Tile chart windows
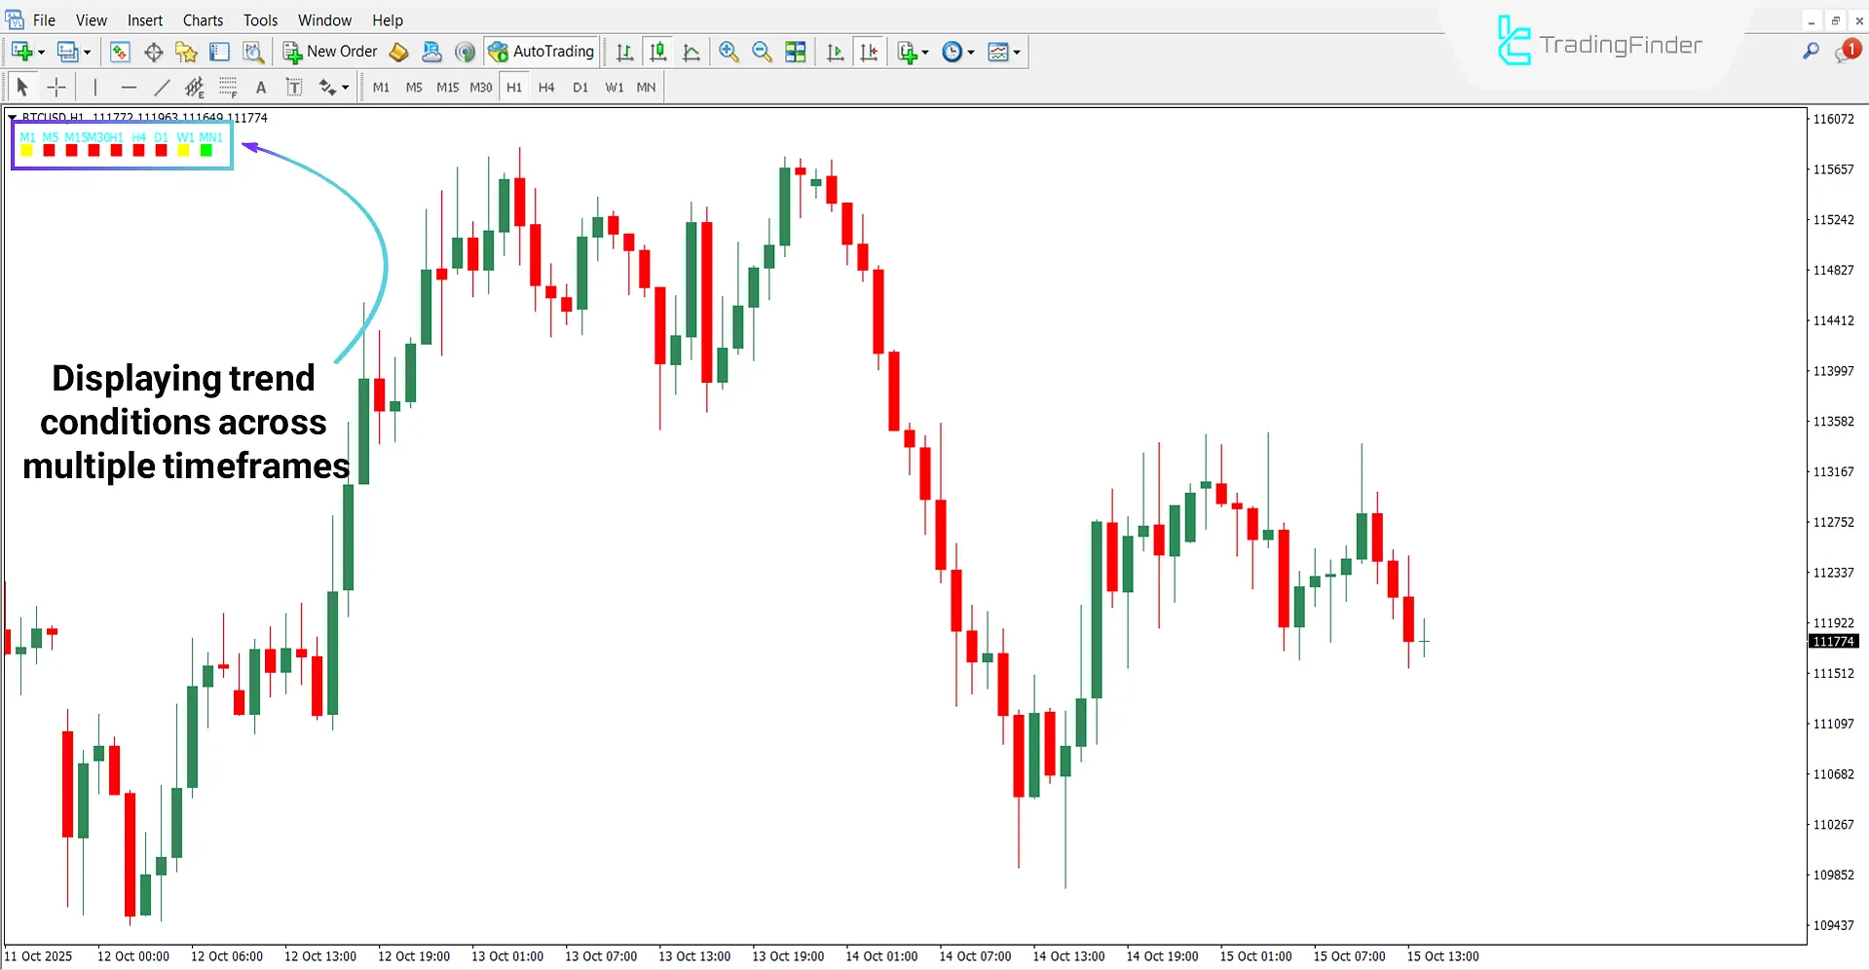The height and width of the screenshot is (970, 1869). click(x=796, y=51)
